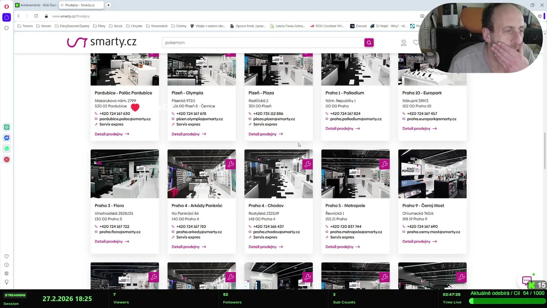Open WhatsApp in the Opera sidebar
The height and width of the screenshot is (308, 547).
(6, 148)
